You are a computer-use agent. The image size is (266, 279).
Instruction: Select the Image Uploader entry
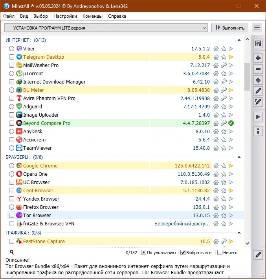pyautogui.click(x=41, y=115)
